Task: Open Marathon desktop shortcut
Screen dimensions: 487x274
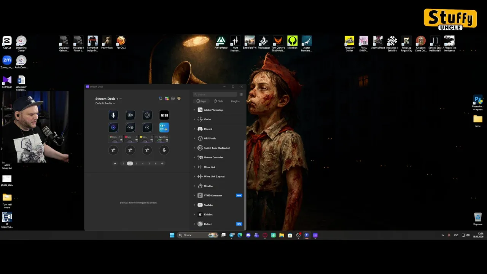Action: coord(292,43)
